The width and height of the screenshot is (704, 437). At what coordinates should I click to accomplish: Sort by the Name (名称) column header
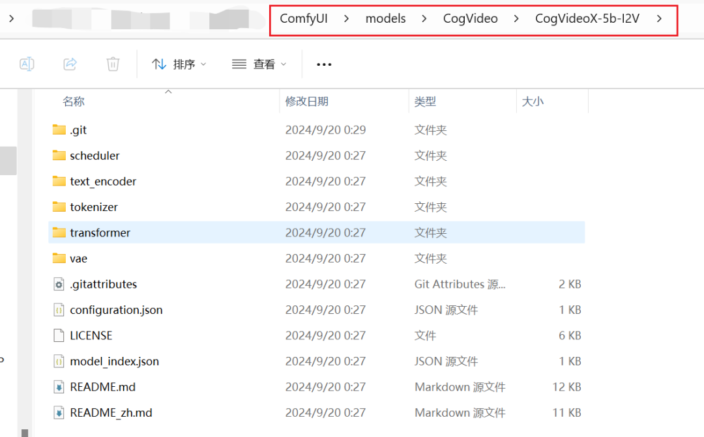tap(74, 102)
